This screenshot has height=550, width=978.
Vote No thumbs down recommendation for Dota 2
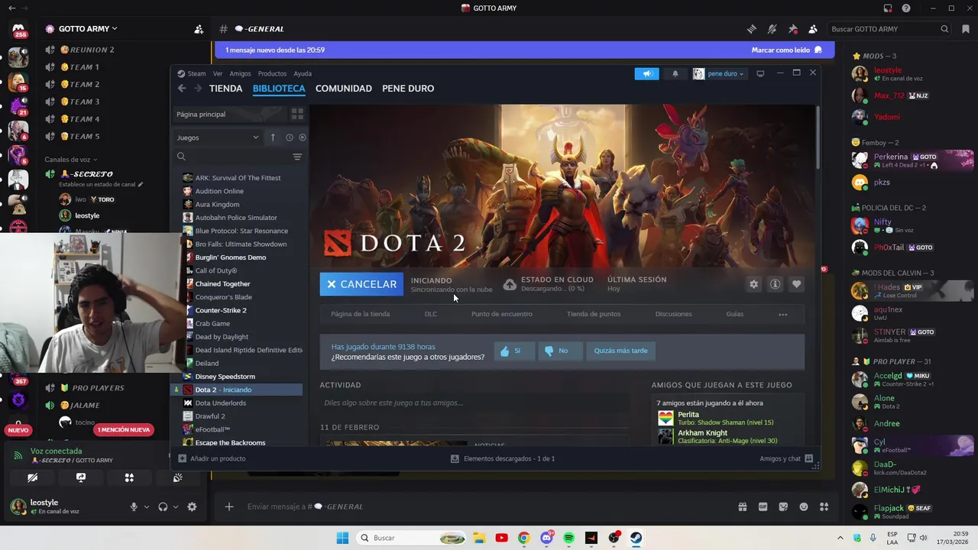tap(559, 351)
